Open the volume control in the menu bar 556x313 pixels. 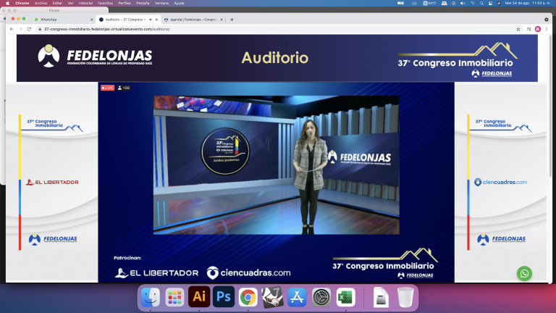[x=463, y=3]
